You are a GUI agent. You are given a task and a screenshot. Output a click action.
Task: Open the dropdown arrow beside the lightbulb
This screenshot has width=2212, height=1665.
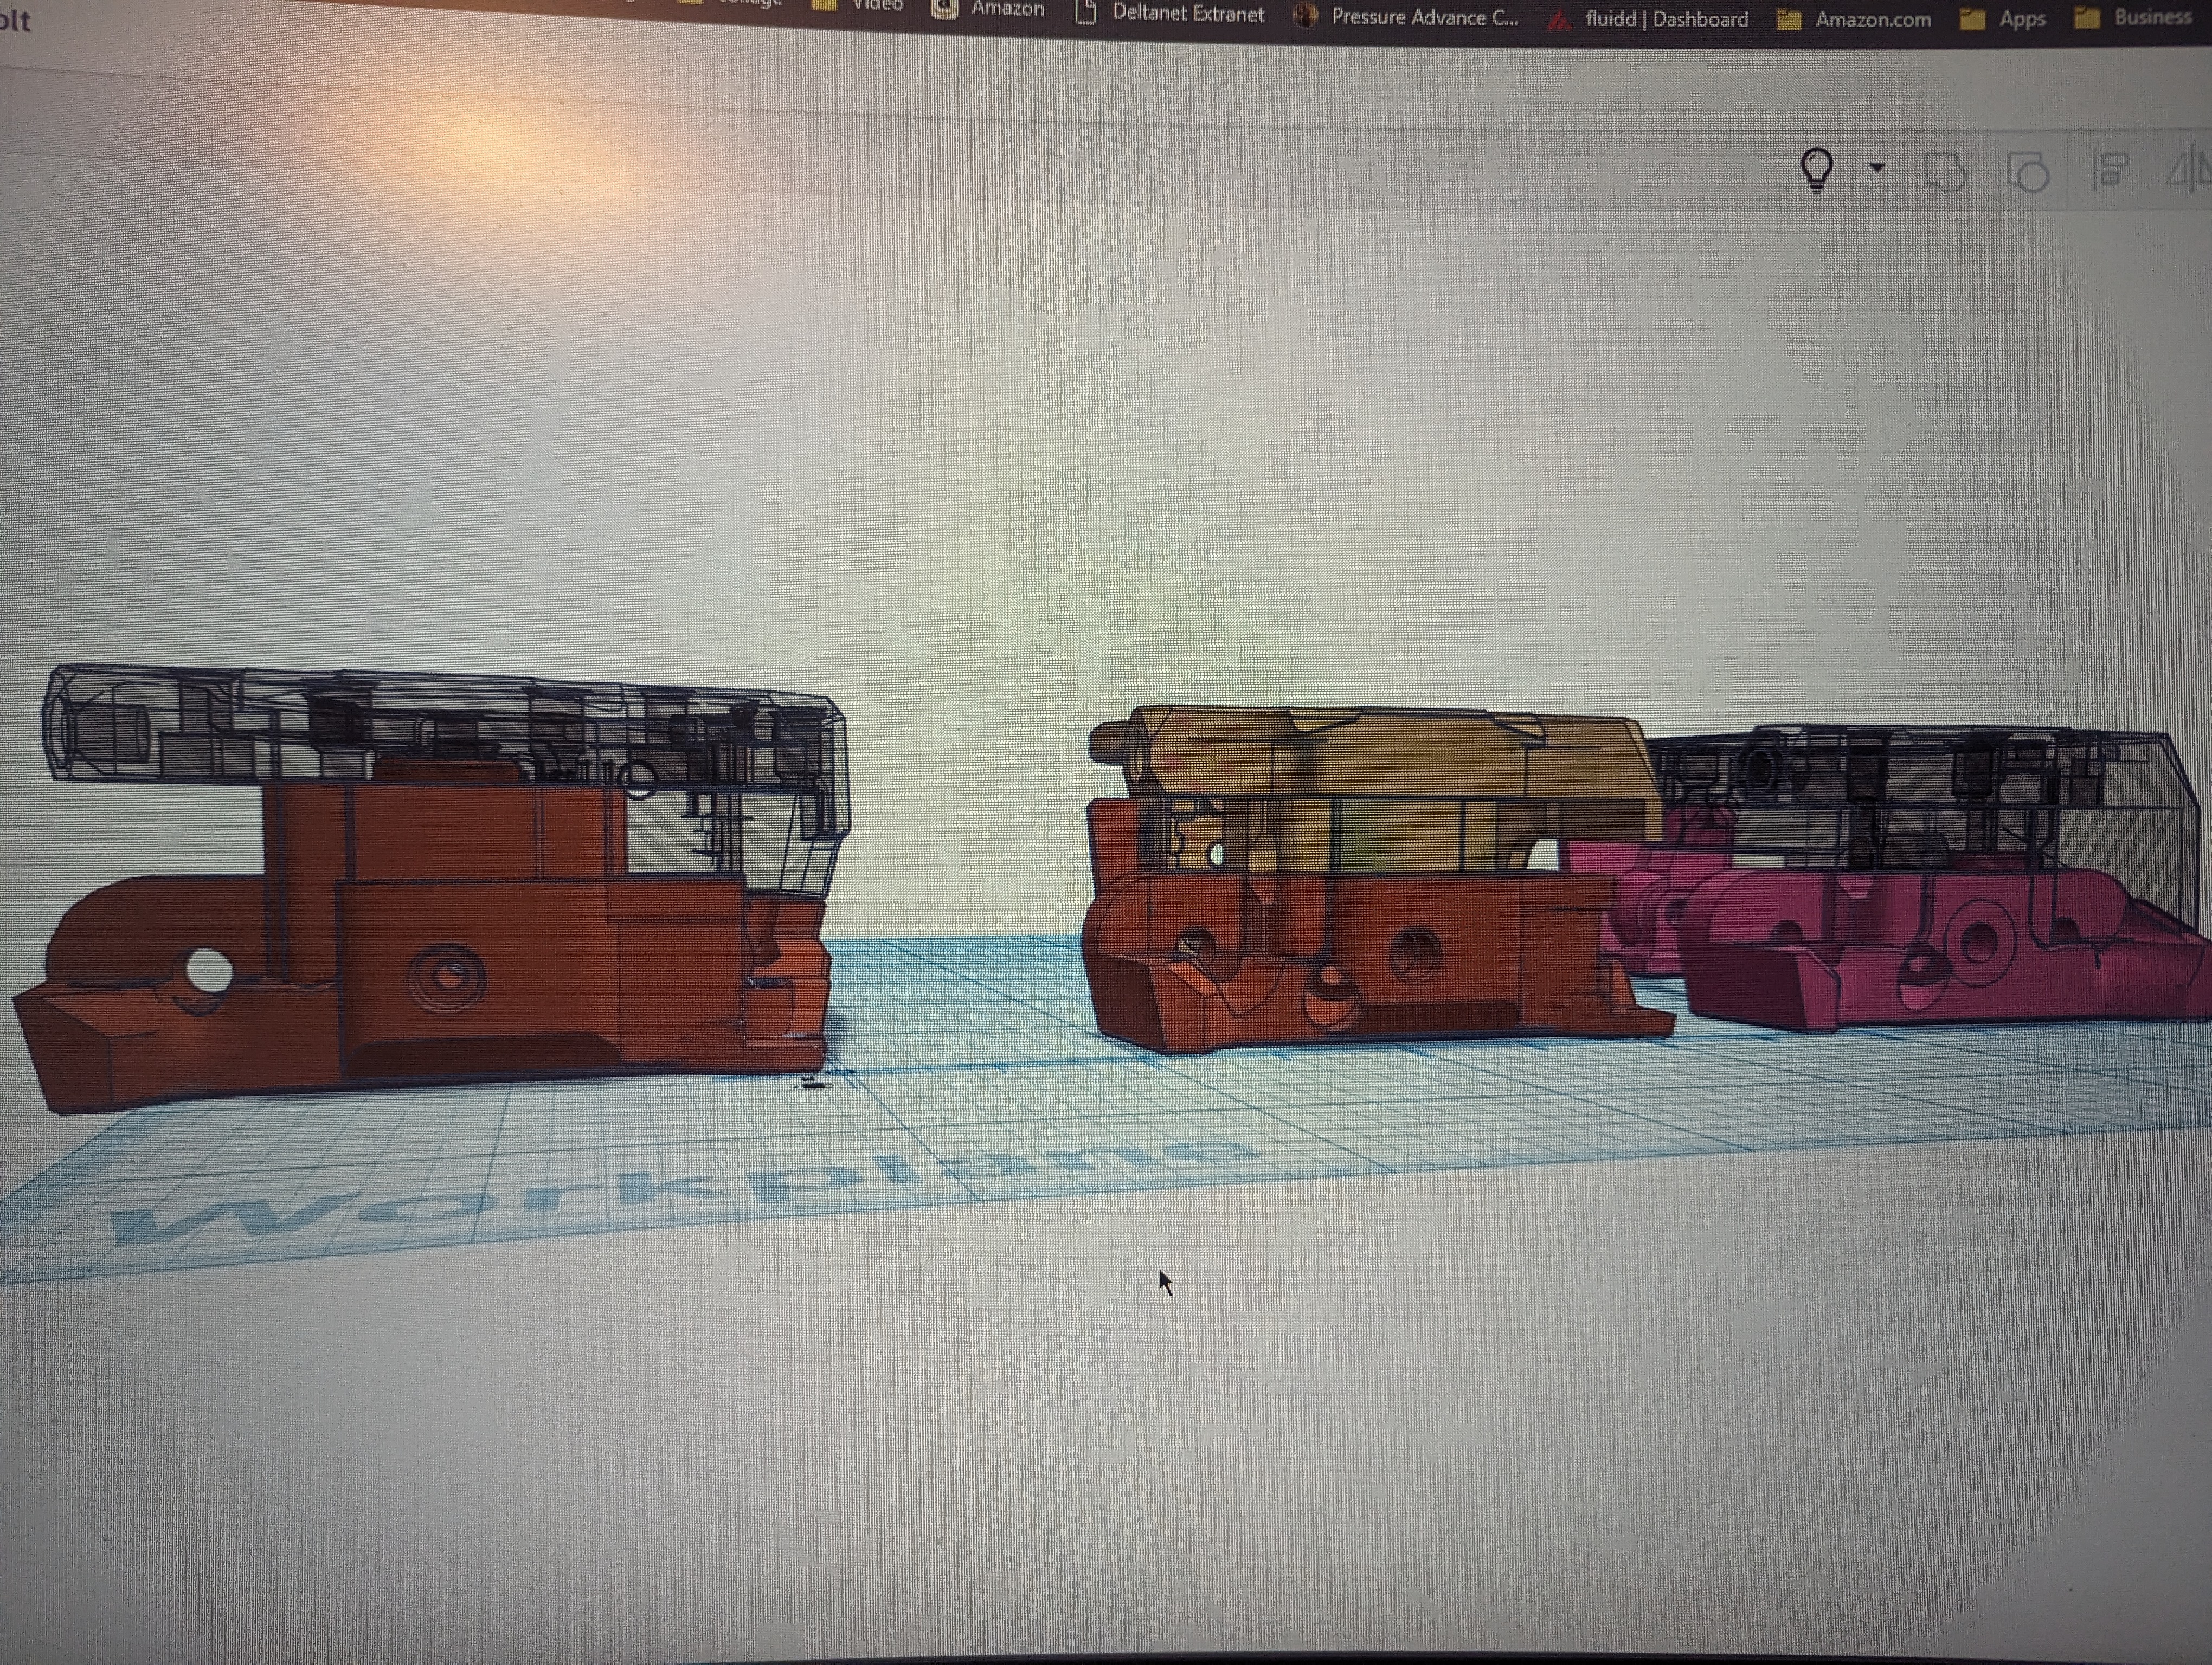1877,168
